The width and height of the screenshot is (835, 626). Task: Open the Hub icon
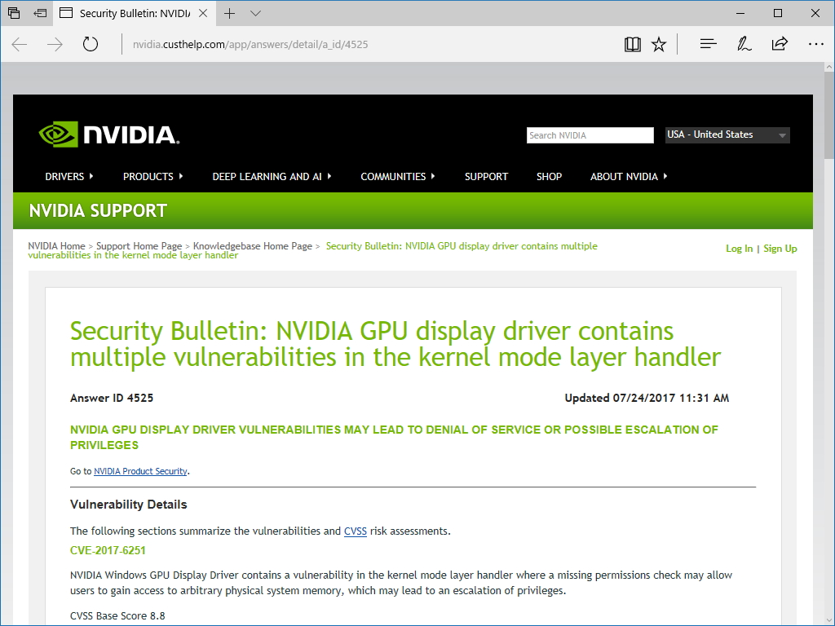click(x=708, y=44)
